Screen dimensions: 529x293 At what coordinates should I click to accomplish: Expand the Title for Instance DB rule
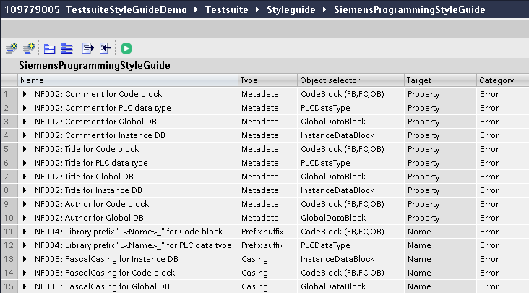25,190
